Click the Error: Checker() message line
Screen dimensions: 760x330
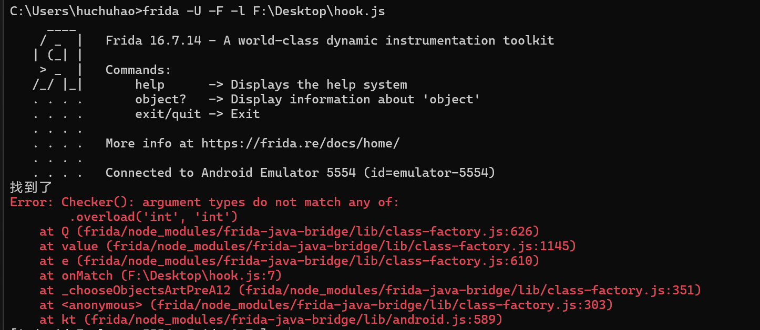204,202
